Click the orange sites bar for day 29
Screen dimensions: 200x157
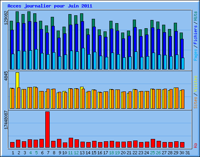click(x=177, y=98)
